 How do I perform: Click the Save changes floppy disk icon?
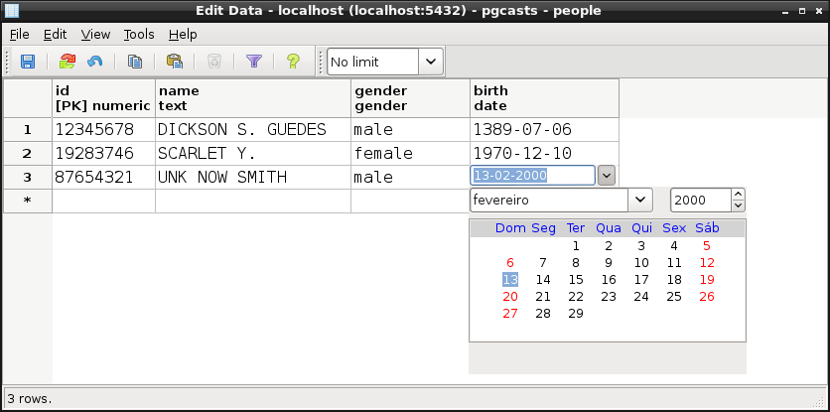(28, 62)
